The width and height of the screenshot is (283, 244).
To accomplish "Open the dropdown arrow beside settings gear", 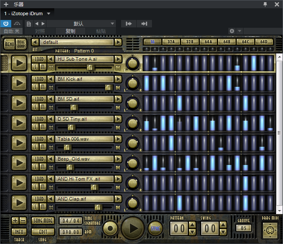I will [x=240, y=31].
